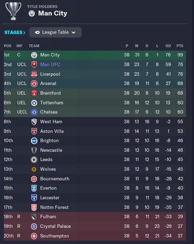Click the eye icon beside League Table
The image size is (194, 244).
pyautogui.click(x=37, y=32)
